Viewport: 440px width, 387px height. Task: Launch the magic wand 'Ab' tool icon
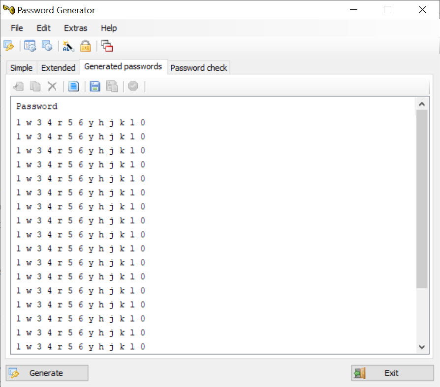click(x=68, y=46)
